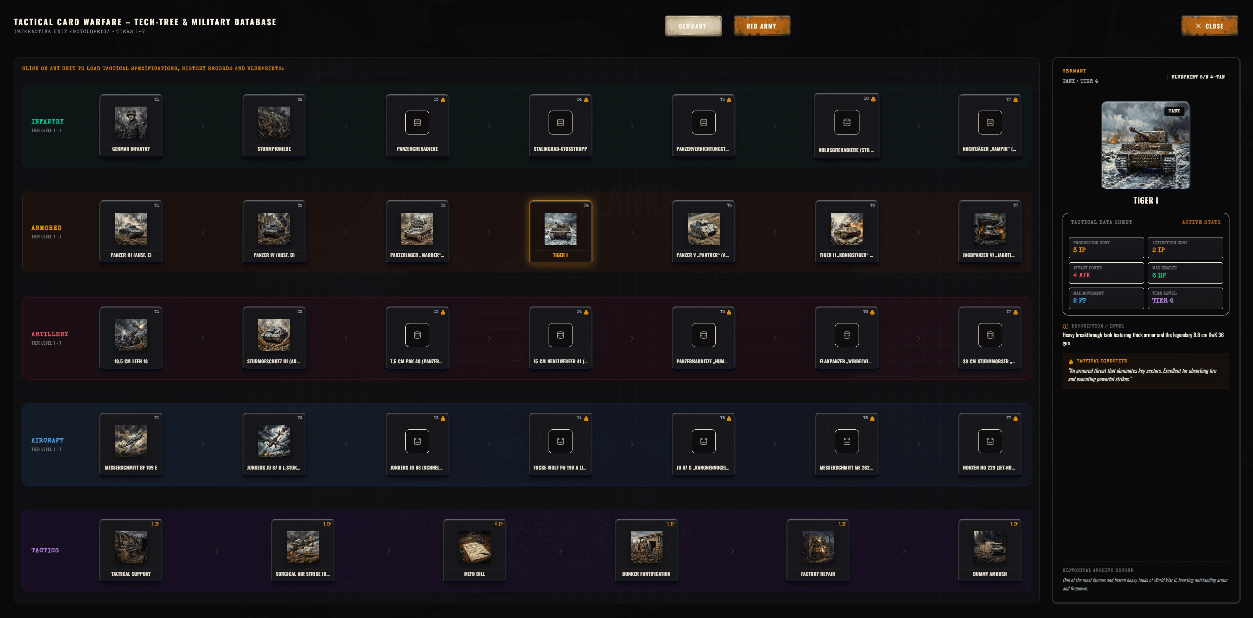Click the Production Cost 3 IP stat
1253x618 pixels.
(x=1106, y=247)
